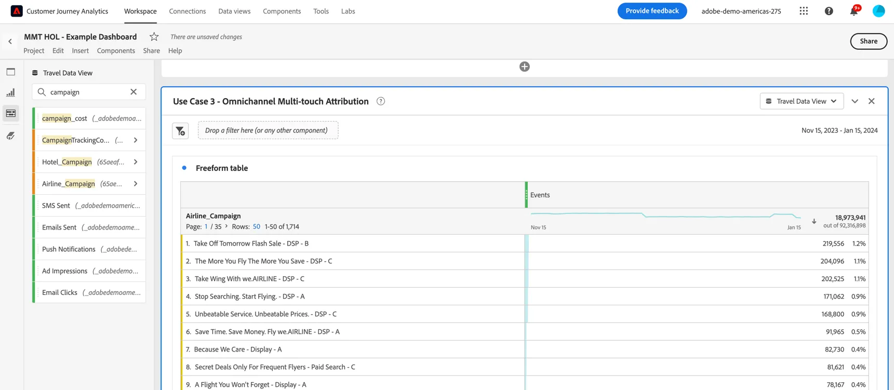Open the Project menu
894x390 pixels.
(34, 50)
